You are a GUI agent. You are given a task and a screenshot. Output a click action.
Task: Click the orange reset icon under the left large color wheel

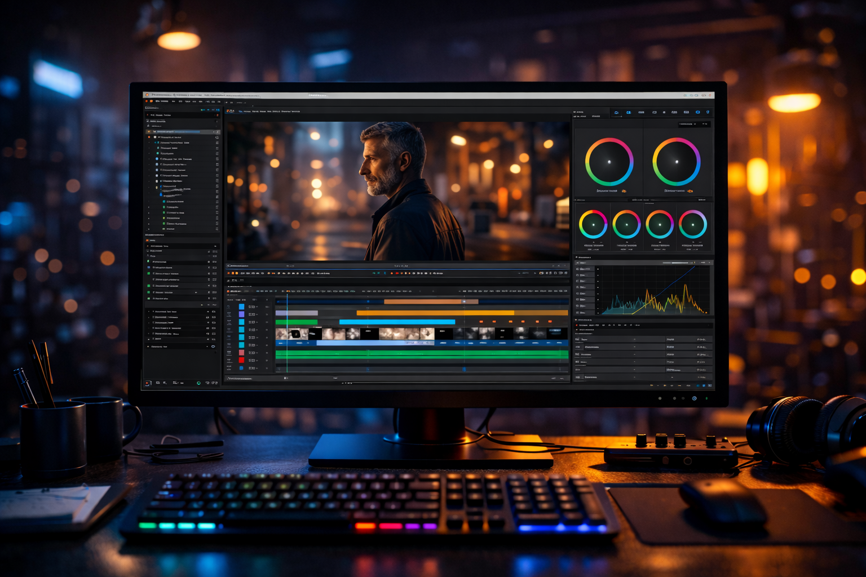[624, 191]
